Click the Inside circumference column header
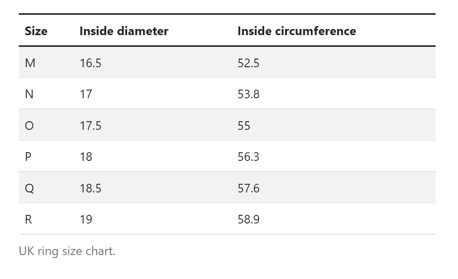The height and width of the screenshot is (279, 458). (x=297, y=31)
